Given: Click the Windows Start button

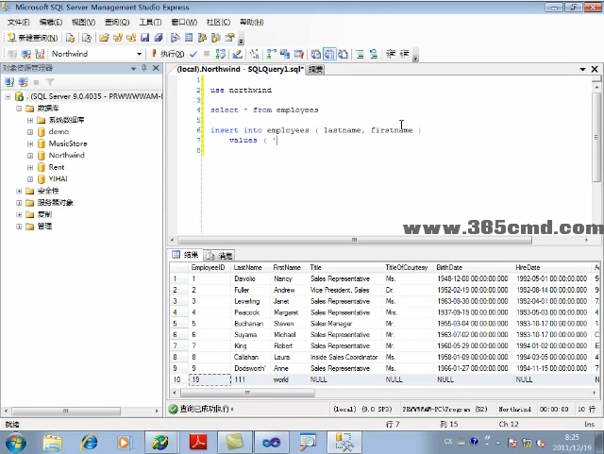Looking at the screenshot, I should coord(16,443).
